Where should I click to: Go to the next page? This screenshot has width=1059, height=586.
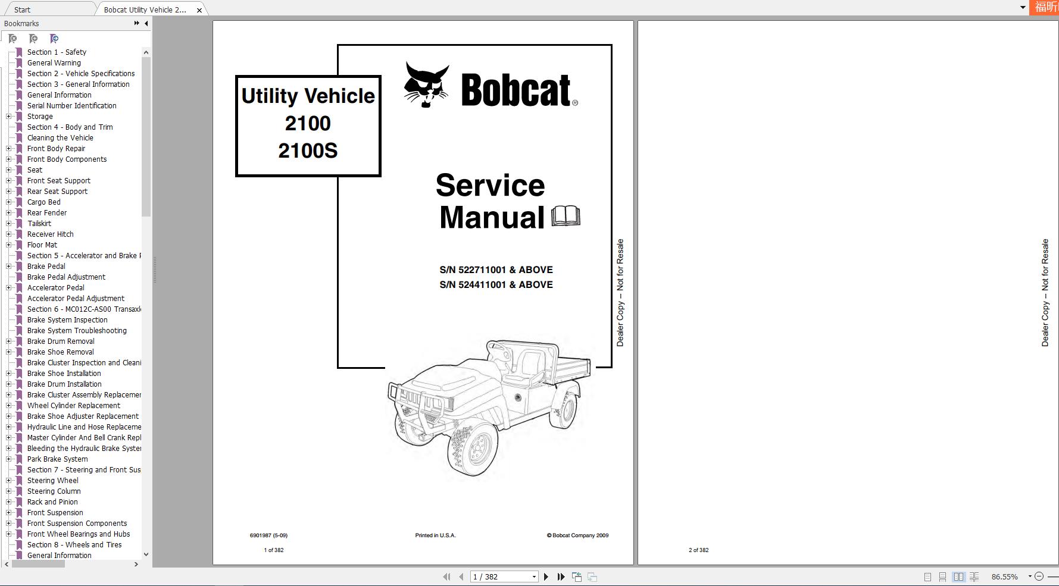(546, 576)
